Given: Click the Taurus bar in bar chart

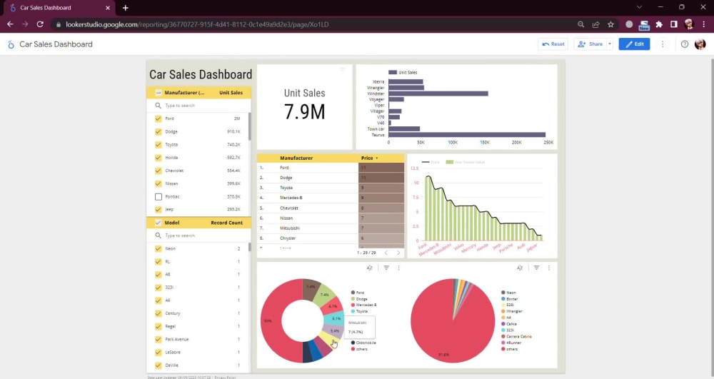Looking at the screenshot, I should click(x=467, y=135).
